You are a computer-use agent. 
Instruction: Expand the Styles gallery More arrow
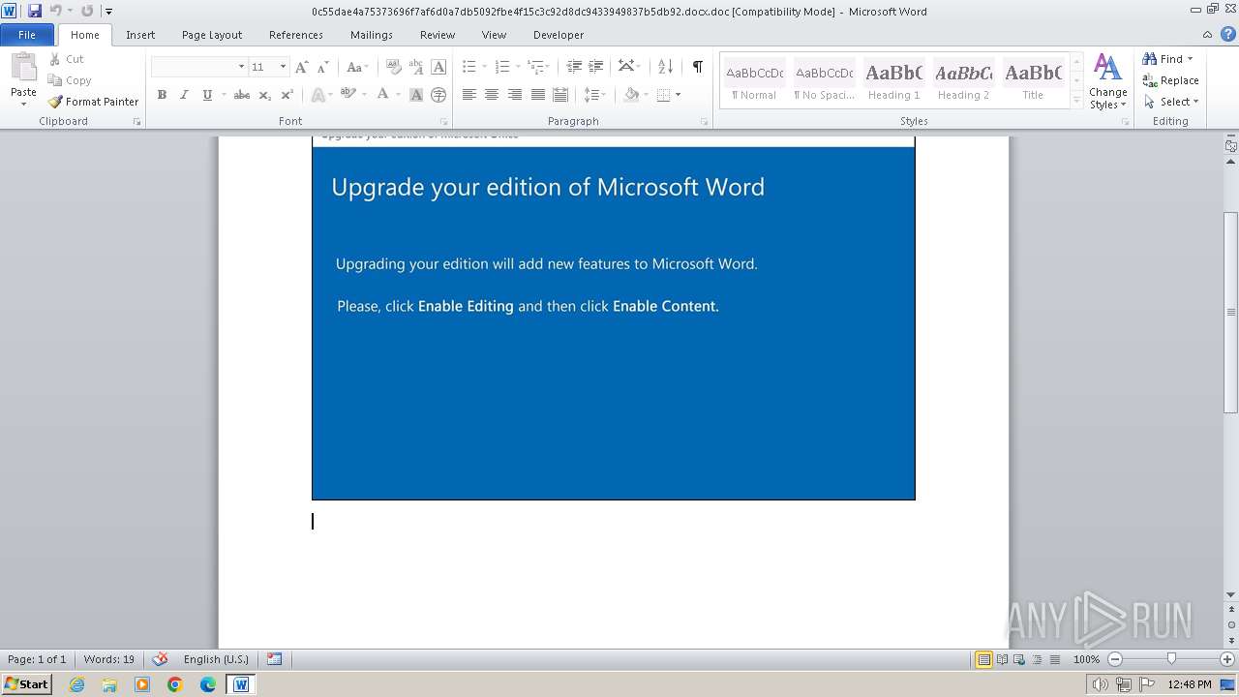1076,101
